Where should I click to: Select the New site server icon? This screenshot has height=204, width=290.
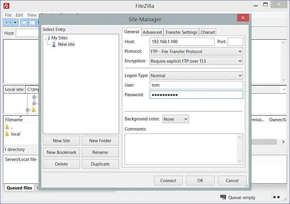pos(54,44)
